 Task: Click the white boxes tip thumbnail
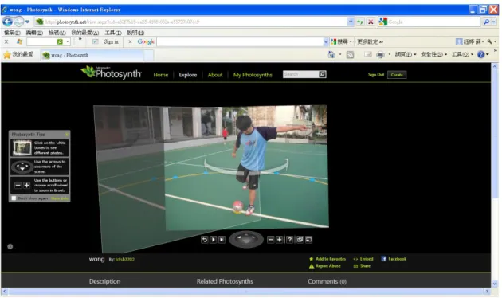pyautogui.click(x=22, y=147)
